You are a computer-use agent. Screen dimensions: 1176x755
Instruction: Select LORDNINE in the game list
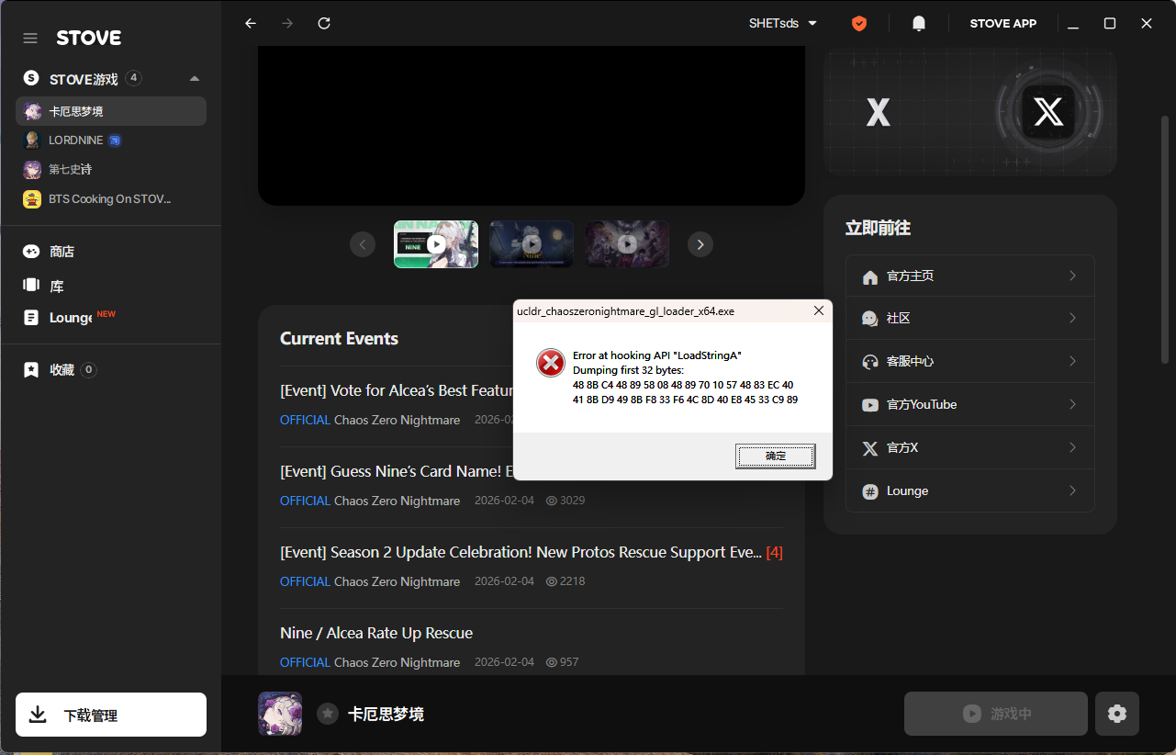(x=75, y=141)
